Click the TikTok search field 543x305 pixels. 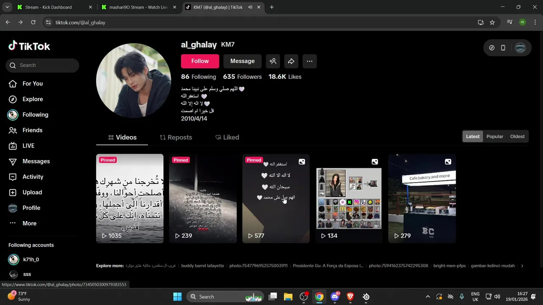pyautogui.click(x=42, y=65)
